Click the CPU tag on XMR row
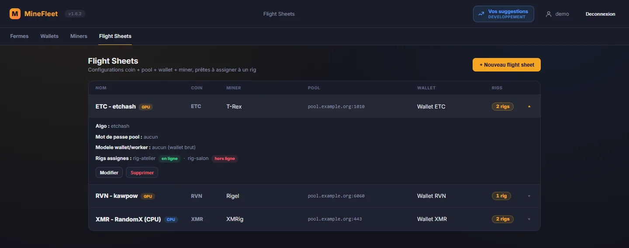Viewport: 629px width, 248px height. coord(171,220)
